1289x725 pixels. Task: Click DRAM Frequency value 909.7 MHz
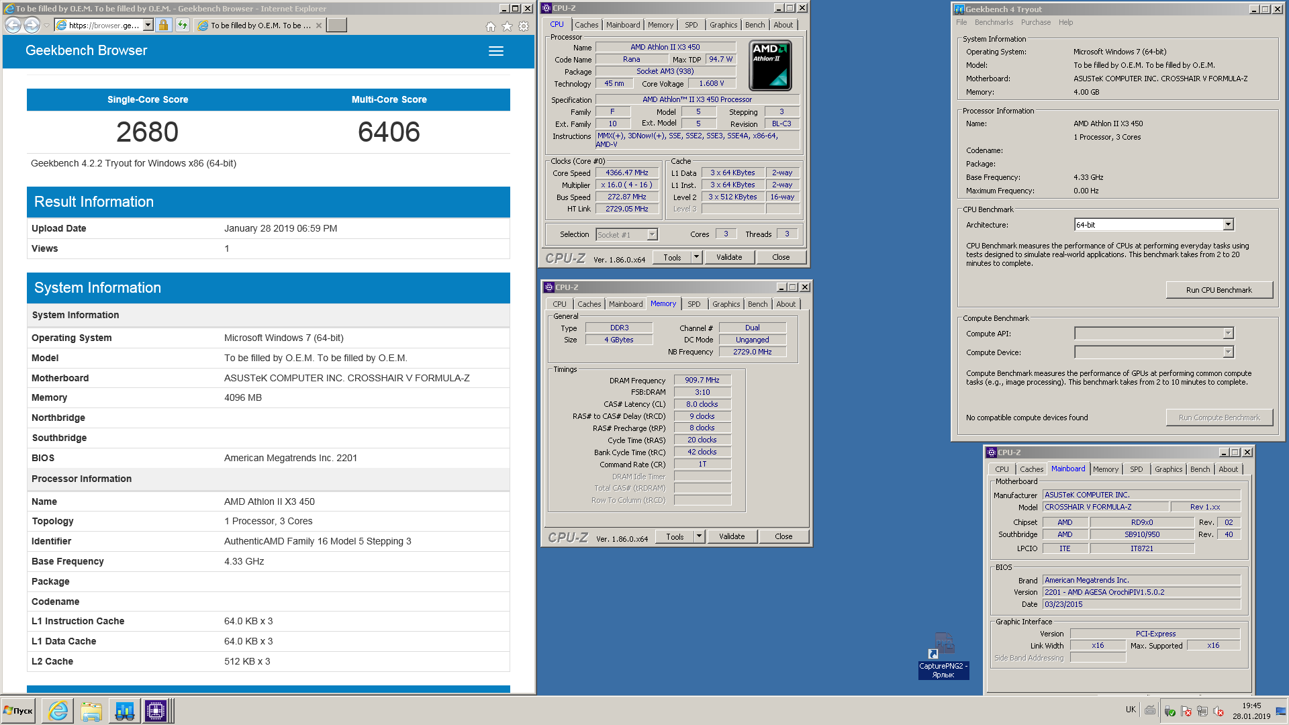pyautogui.click(x=702, y=380)
